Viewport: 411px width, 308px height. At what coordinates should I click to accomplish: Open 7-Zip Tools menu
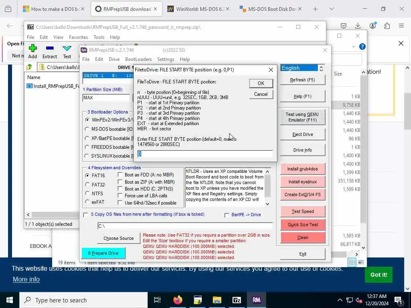pos(99,37)
